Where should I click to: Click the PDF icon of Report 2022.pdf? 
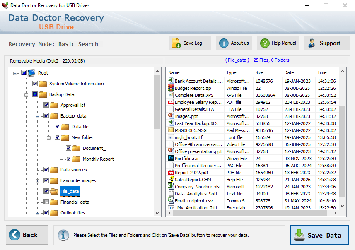[x=171, y=172]
